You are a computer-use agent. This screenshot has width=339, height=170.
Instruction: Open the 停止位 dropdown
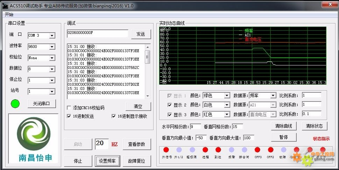pos(52,80)
